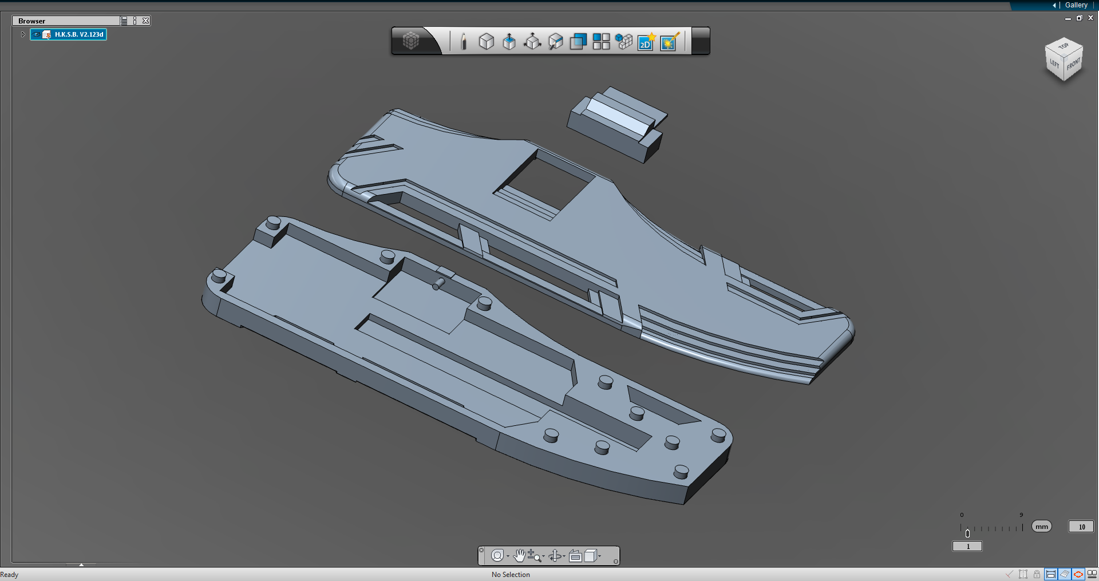
Task: Open the Primitives cube tool
Action: click(487, 41)
